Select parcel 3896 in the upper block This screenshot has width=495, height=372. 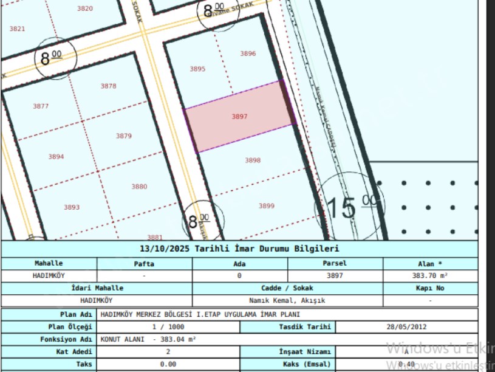[248, 53]
